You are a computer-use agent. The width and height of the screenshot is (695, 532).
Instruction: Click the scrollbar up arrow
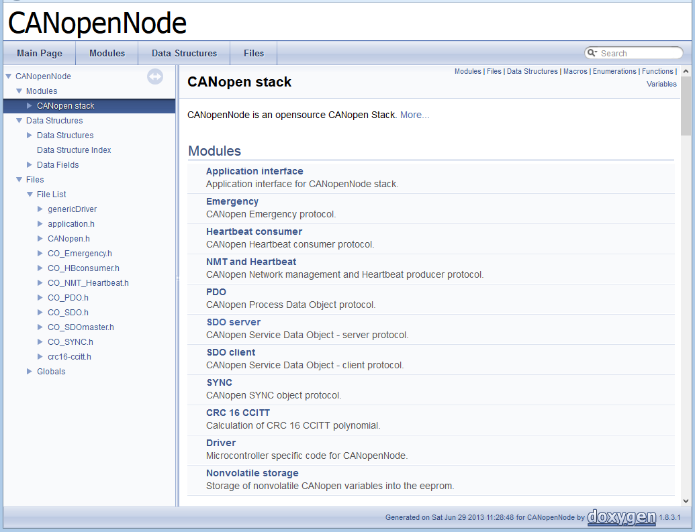coord(686,71)
